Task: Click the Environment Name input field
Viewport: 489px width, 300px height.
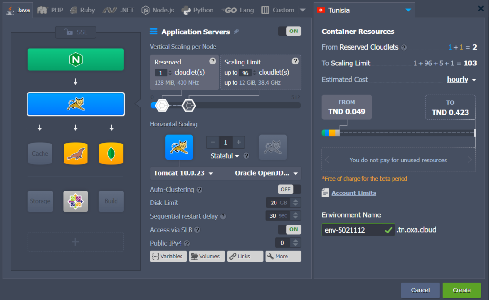Action: [x=358, y=230]
